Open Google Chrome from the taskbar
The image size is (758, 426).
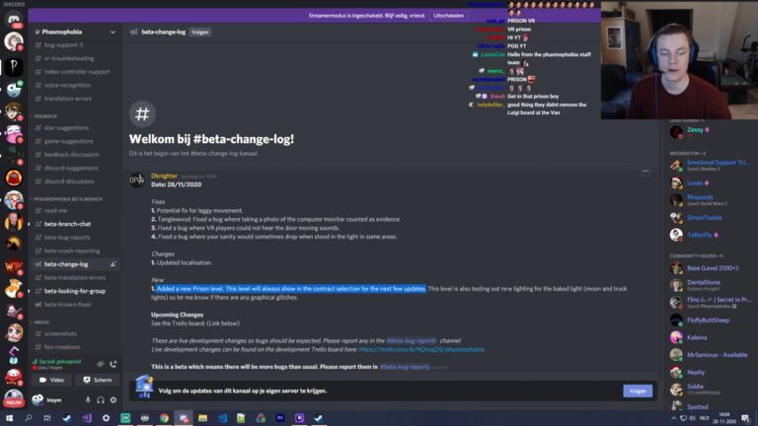coord(164,418)
